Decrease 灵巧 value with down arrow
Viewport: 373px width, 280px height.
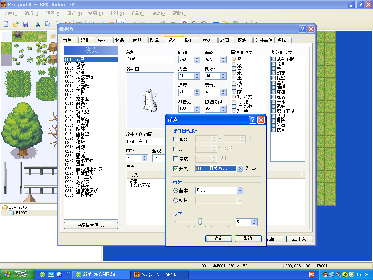(x=223, y=78)
